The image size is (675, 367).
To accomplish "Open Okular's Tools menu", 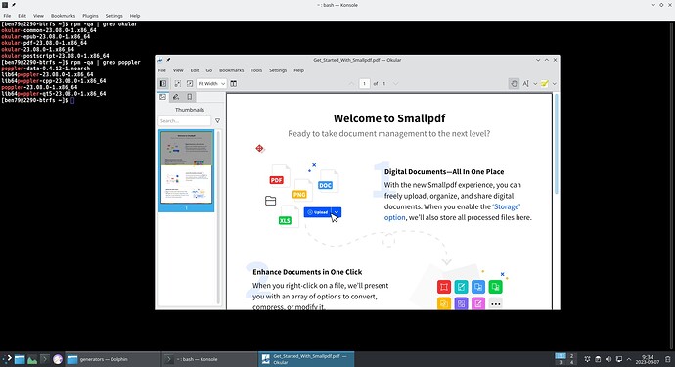I will 256,70.
